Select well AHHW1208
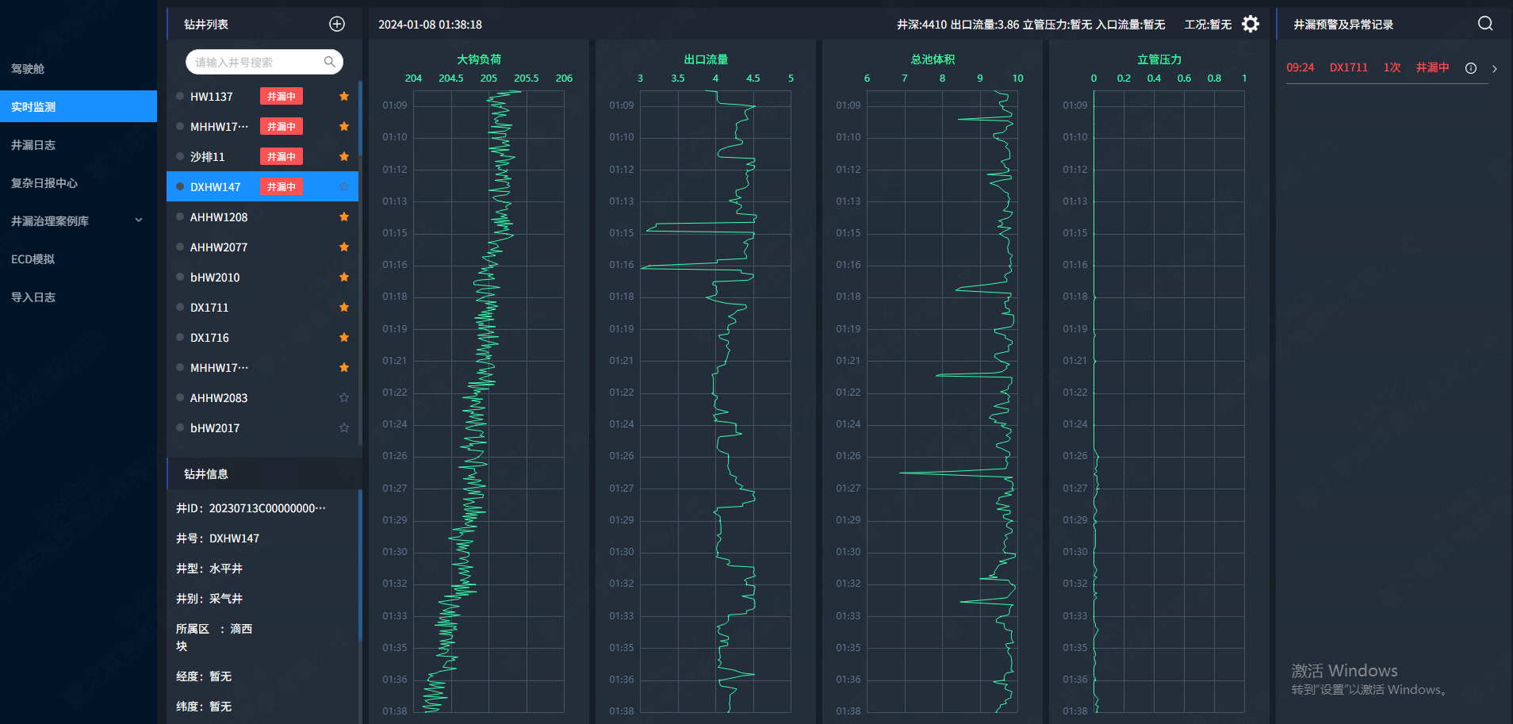Image resolution: width=1513 pixels, height=724 pixels. 262,216
